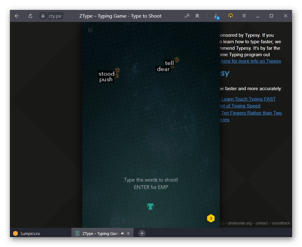Go back using the browser back arrow

click(x=17, y=16)
